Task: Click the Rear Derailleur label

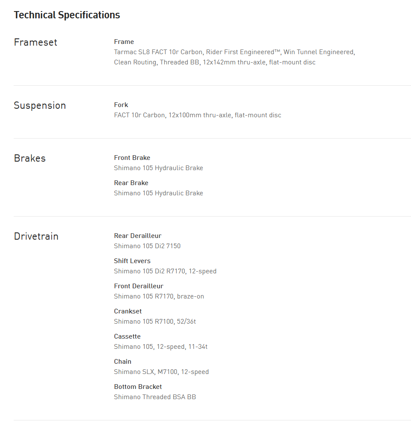Action: coord(137,236)
